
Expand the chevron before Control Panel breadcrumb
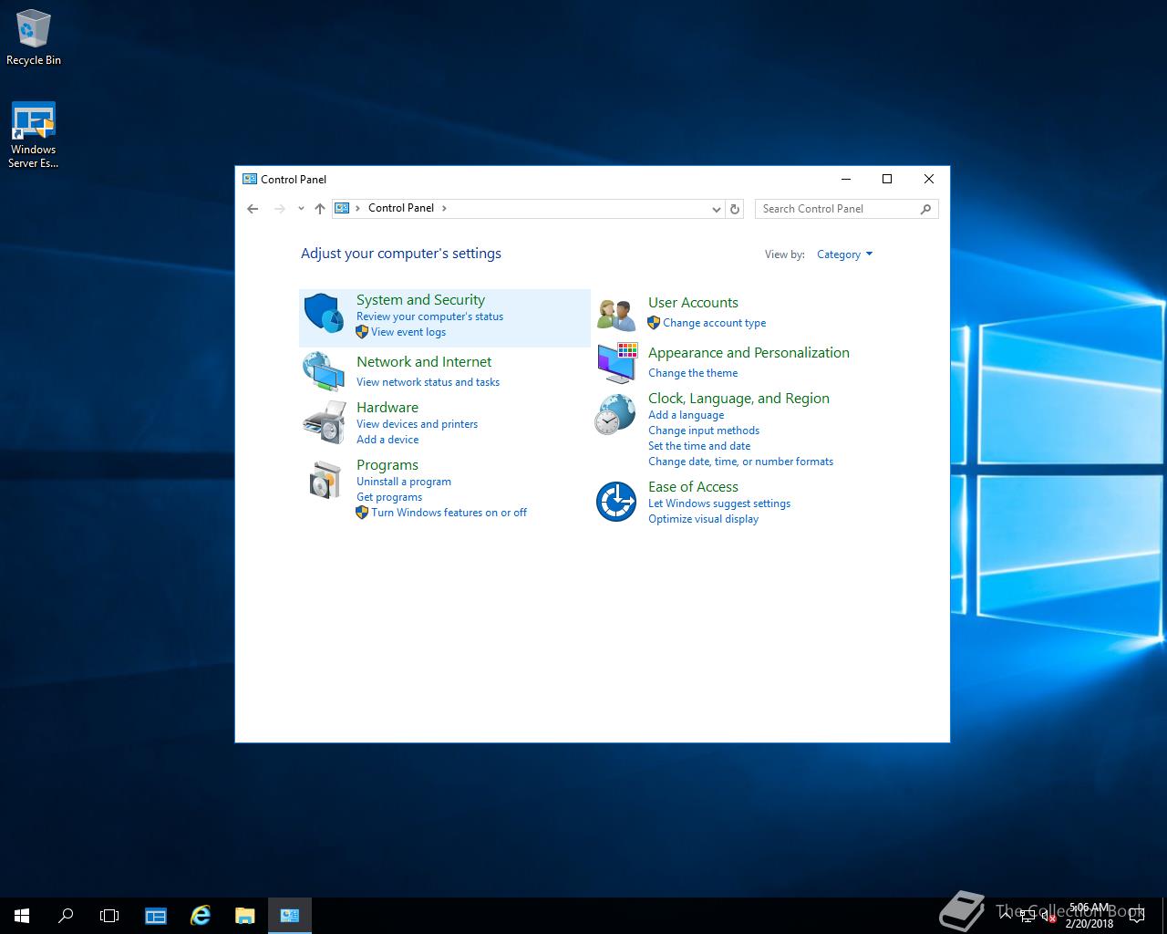tap(358, 208)
